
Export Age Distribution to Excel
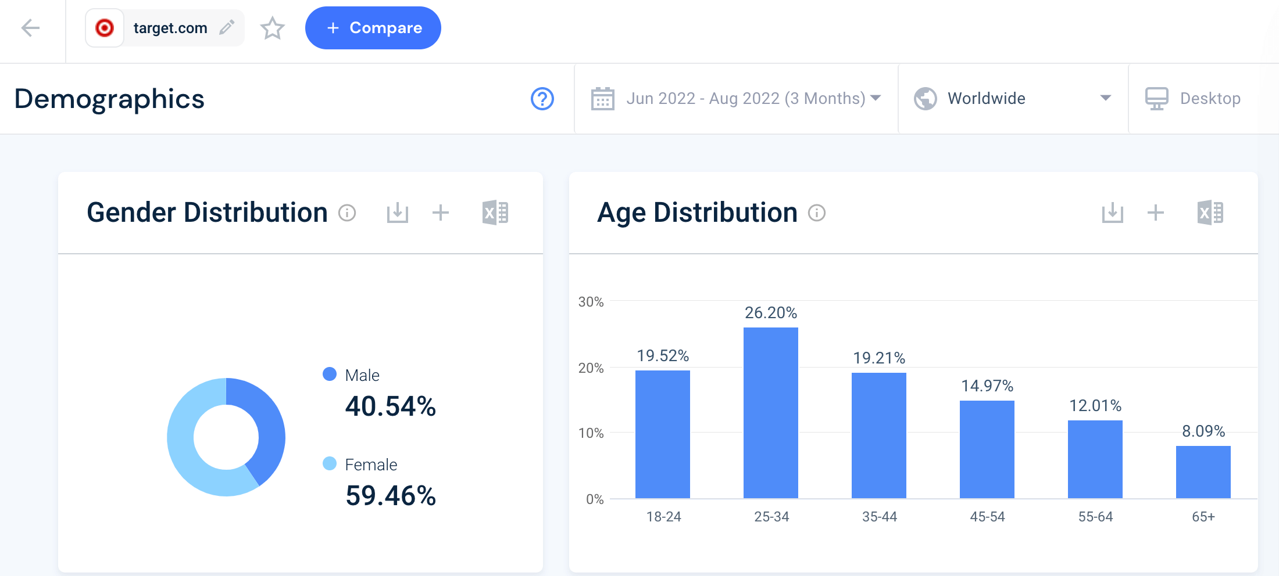click(x=1210, y=213)
